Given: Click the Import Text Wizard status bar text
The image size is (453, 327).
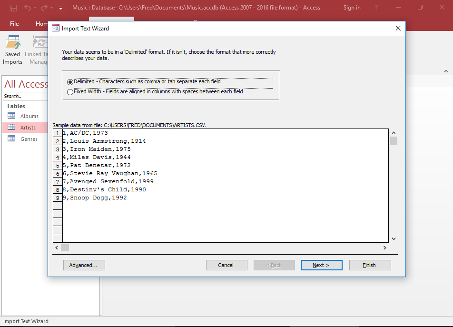Looking at the screenshot, I should (26, 321).
